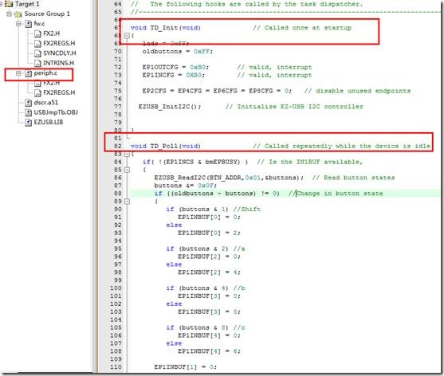Image resolution: width=444 pixels, height=376 pixels.
Task: Fold the TD_Init function body at line 68
Action: point(127,36)
